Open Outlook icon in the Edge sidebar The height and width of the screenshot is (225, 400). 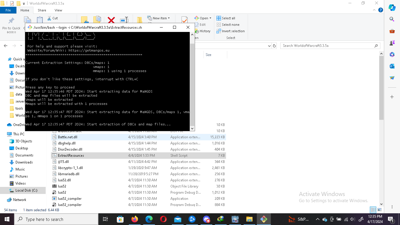click(392, 66)
